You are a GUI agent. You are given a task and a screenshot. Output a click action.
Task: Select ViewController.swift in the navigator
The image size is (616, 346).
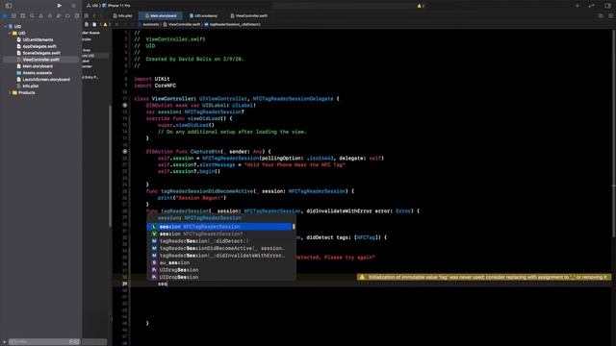(40, 60)
